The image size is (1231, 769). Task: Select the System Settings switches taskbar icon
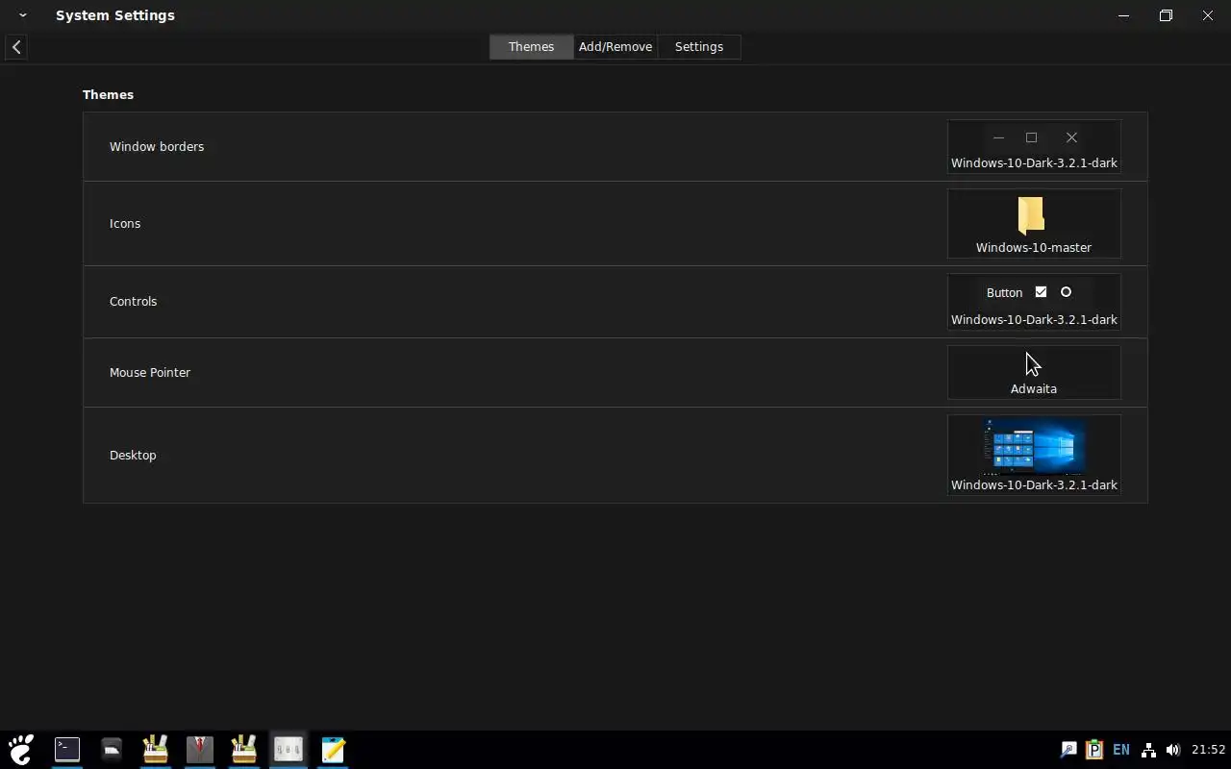coord(289,750)
